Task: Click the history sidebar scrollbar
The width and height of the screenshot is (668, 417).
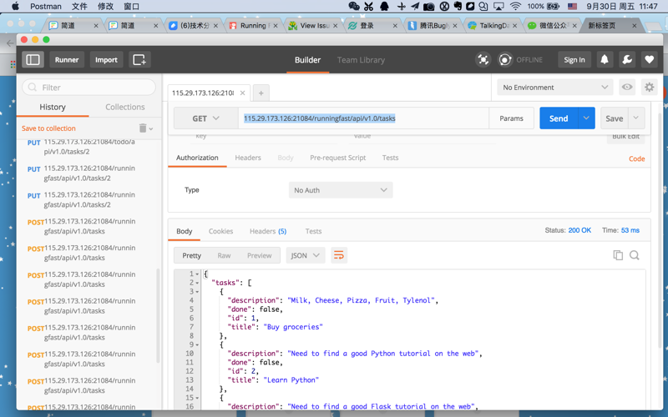Action: pyautogui.click(x=158, y=315)
